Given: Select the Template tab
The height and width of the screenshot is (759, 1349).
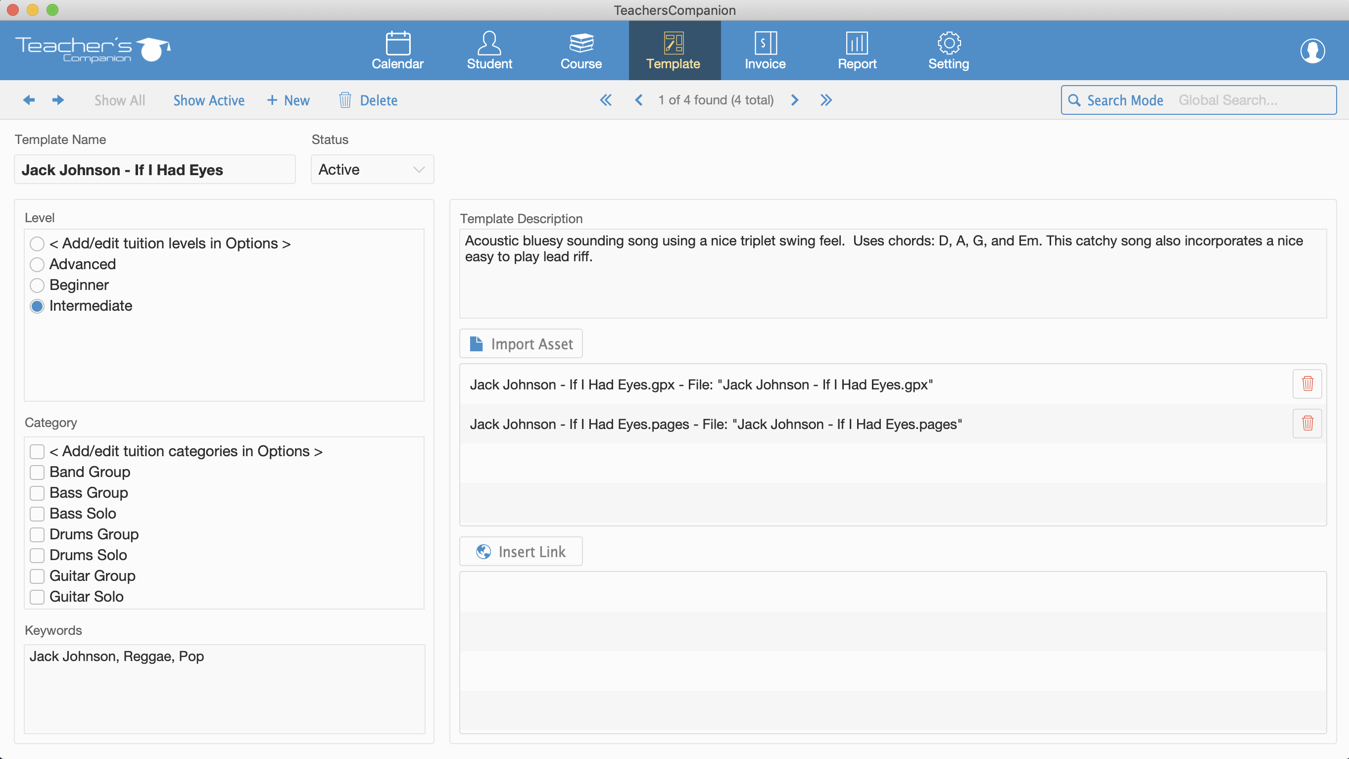Looking at the screenshot, I should 674,50.
